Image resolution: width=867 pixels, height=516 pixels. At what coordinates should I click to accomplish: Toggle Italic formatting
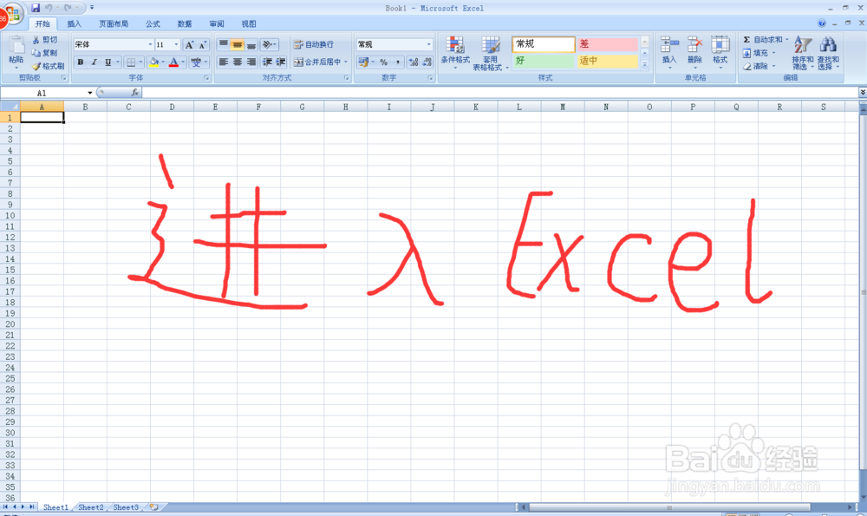pos(94,62)
